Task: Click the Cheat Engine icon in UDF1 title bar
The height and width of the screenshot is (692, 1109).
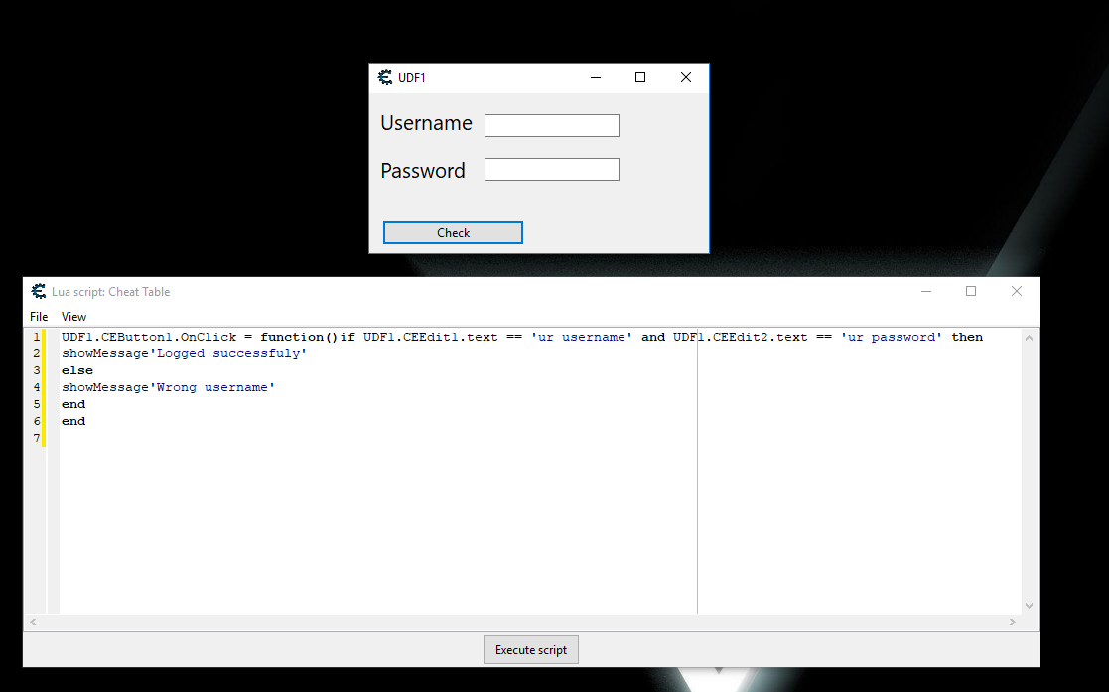Action: [385, 77]
